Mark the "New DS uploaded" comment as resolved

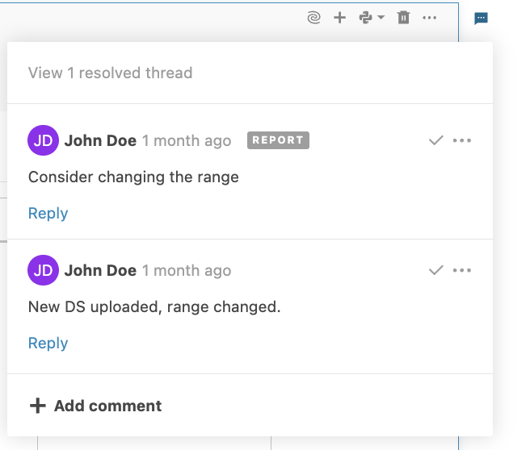(x=436, y=270)
